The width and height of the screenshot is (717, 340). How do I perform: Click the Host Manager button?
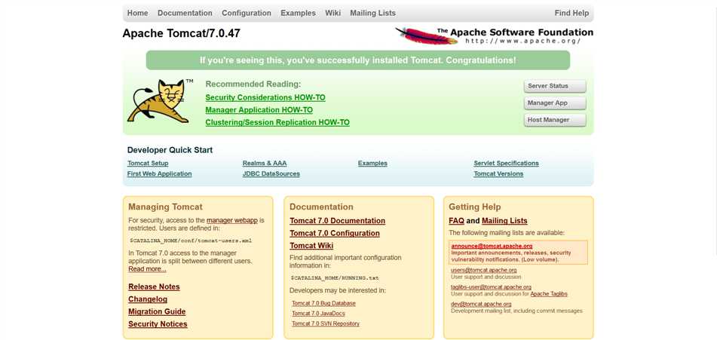pyautogui.click(x=555, y=120)
